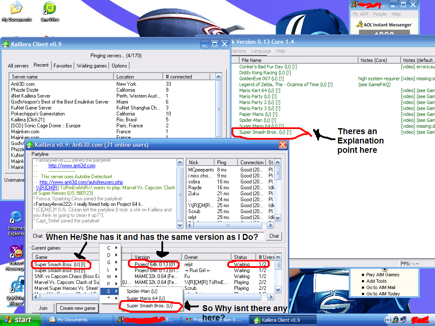Launch the LimeWire desktop shortcut

click(x=50, y=11)
